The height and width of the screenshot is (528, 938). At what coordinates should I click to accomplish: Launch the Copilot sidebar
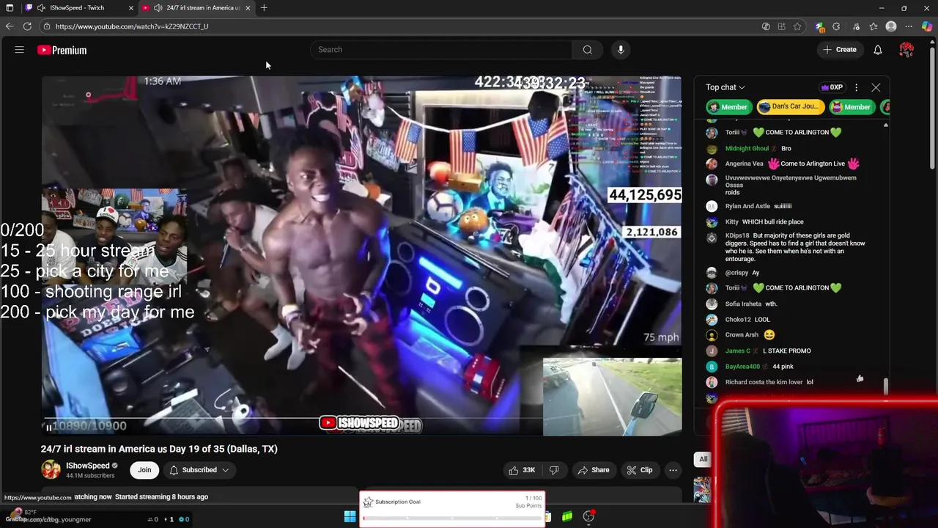(x=927, y=26)
